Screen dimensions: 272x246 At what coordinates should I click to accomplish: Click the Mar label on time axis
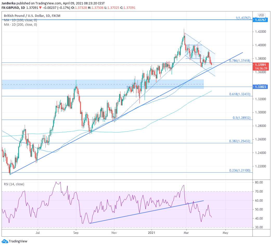coord(186,233)
